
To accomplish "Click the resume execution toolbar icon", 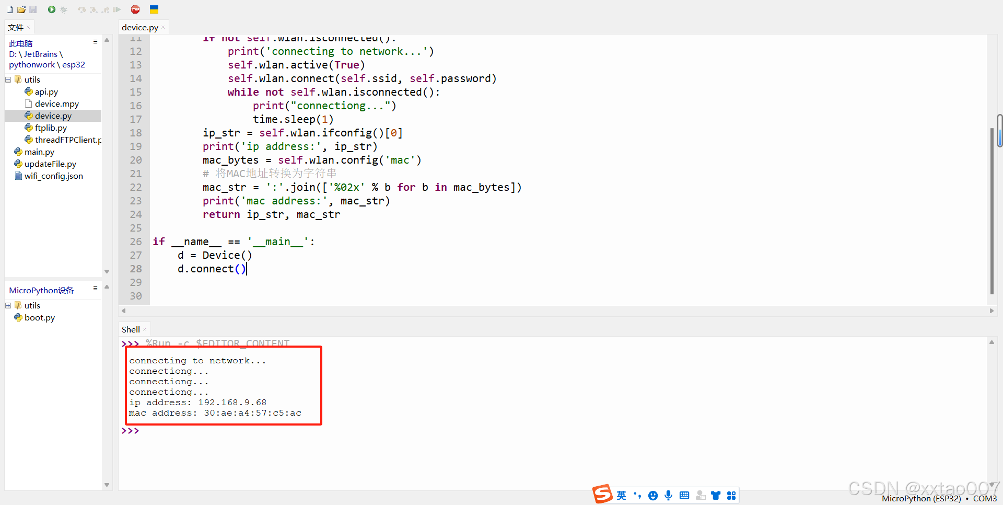I will [116, 9].
